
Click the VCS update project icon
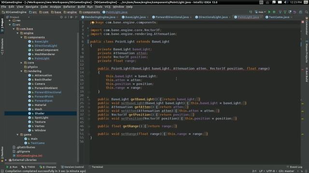pyautogui.click(x=280, y=12)
